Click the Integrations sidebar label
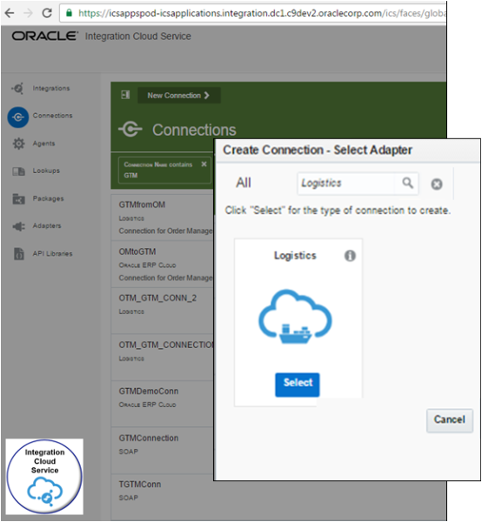482x522 pixels. tap(51, 88)
